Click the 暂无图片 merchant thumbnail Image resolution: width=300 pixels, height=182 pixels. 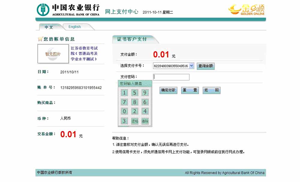click(53, 54)
